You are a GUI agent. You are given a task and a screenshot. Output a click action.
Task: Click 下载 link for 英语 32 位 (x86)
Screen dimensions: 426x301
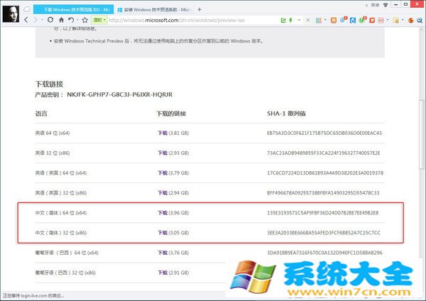[163, 153]
